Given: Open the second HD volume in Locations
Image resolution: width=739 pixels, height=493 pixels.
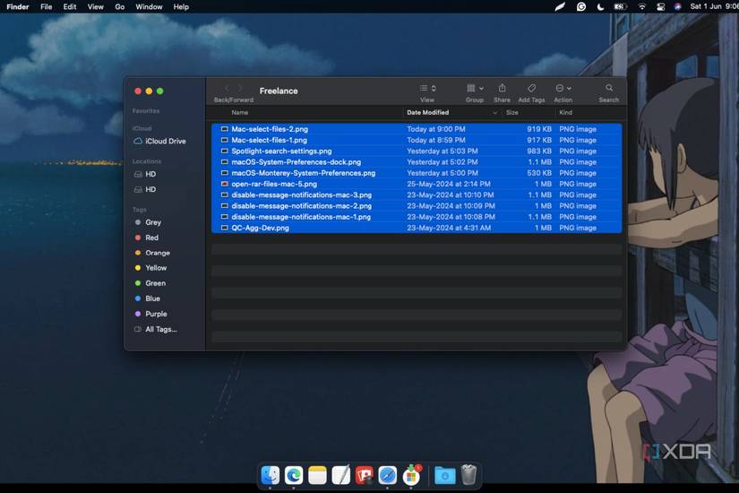Looking at the screenshot, I should (145, 189).
